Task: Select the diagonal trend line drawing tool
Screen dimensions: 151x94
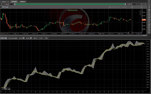Action: tap(149, 12)
